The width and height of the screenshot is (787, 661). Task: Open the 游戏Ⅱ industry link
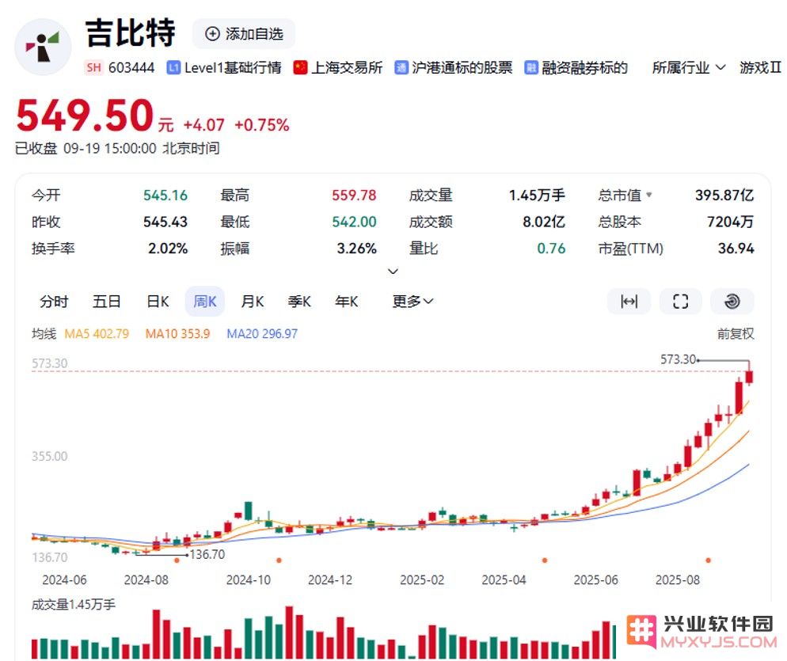760,68
